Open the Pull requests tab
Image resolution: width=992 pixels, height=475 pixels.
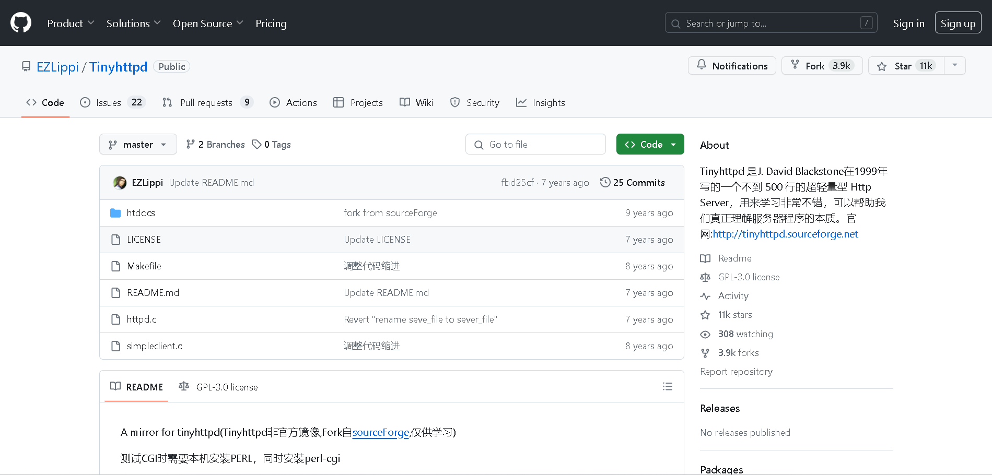point(207,103)
